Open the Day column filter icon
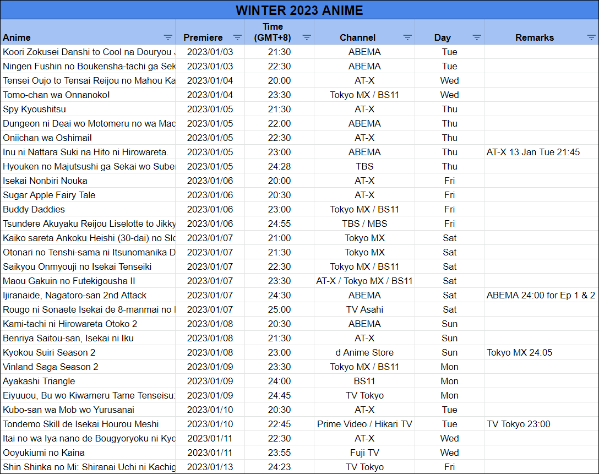This screenshot has height=474, width=599. point(477,37)
